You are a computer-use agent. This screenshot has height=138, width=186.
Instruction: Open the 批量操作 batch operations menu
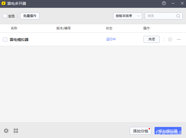[30, 16]
